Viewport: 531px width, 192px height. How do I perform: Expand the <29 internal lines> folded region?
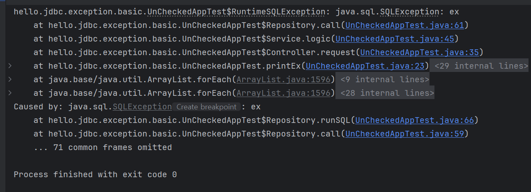click(x=479, y=66)
